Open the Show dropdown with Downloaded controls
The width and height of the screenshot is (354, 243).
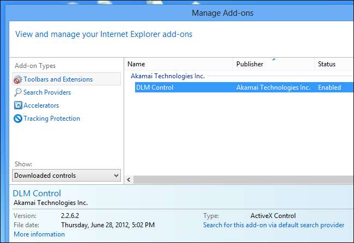point(66,176)
